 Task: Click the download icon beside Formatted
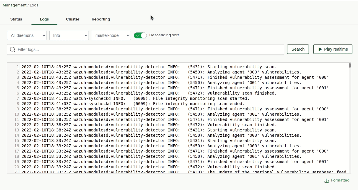[326, 180]
